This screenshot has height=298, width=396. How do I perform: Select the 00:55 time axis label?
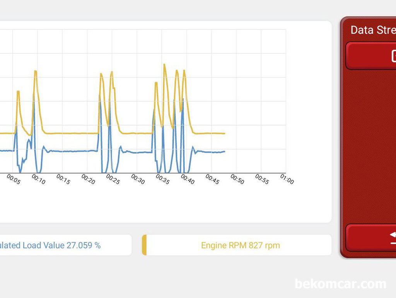click(262, 179)
